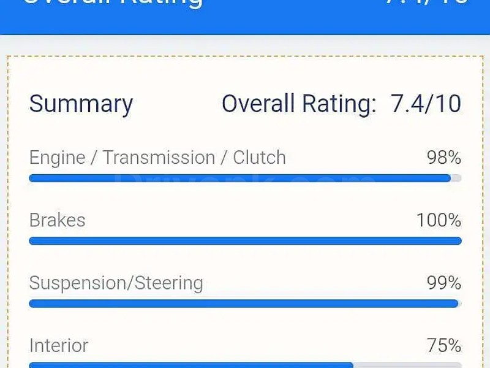Click the Overall Rating title in blue header
490x368 pixels.
coord(112,3)
